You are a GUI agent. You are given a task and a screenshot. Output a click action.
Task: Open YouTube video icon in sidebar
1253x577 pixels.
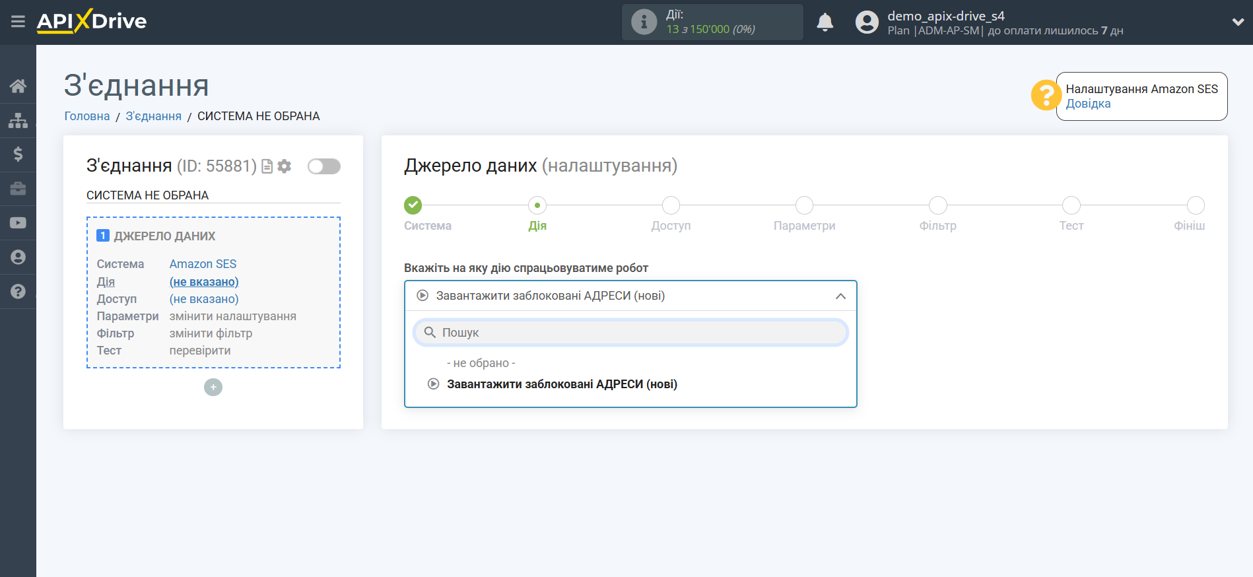point(18,223)
